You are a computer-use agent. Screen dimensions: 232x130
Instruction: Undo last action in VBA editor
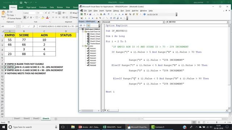click(108, 14)
